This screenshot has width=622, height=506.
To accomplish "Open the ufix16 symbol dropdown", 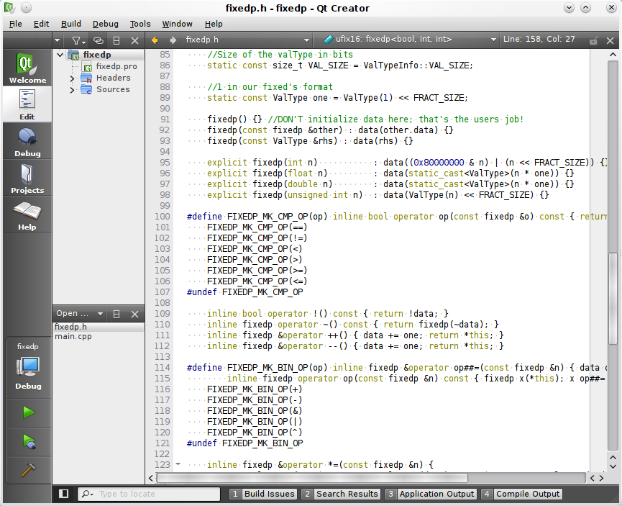I will coord(410,40).
